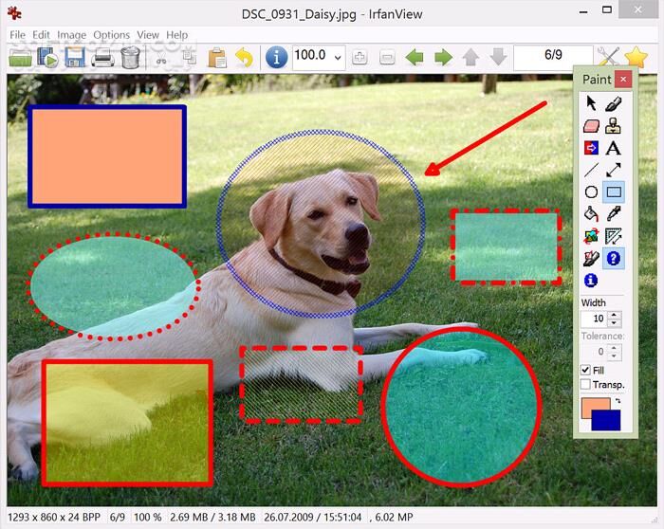Click the yellow Undo arrow
The height and width of the screenshot is (529, 664).
point(245,58)
